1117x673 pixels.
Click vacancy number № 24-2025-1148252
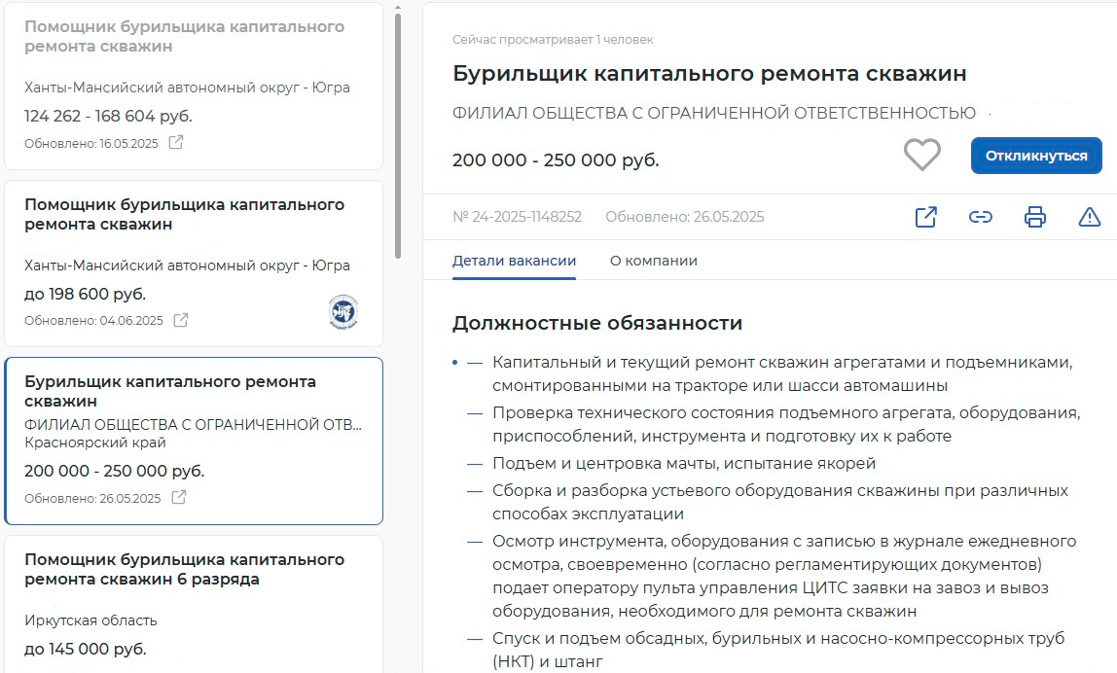(x=518, y=217)
